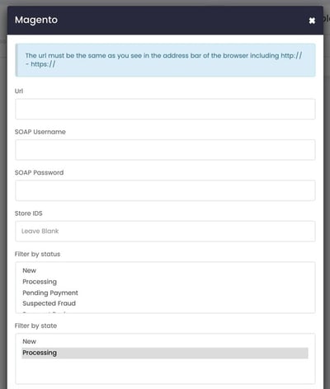The height and width of the screenshot is (389, 330).
Task: Click the Url field label
Action: (19, 91)
